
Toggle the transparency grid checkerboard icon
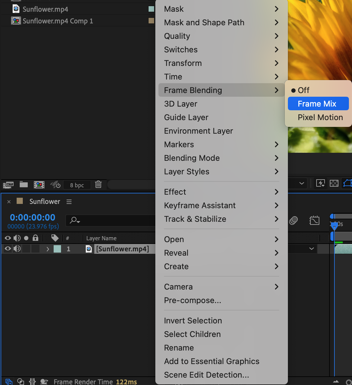tap(334, 184)
